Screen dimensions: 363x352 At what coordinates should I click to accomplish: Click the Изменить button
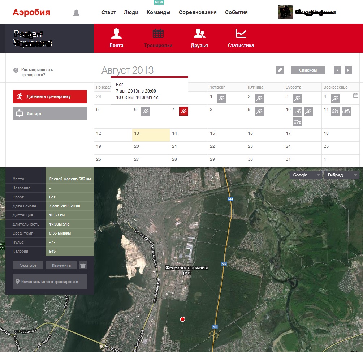[x=61, y=265]
